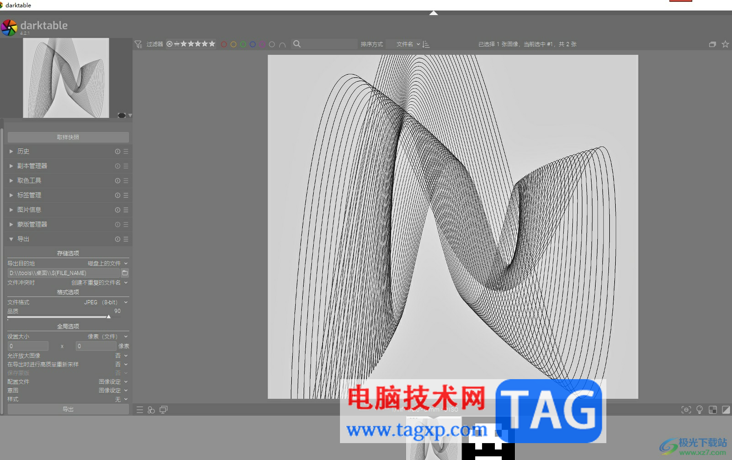Reset the 取色工具 module parameters
This screenshot has height=460, width=732.
[x=117, y=180]
